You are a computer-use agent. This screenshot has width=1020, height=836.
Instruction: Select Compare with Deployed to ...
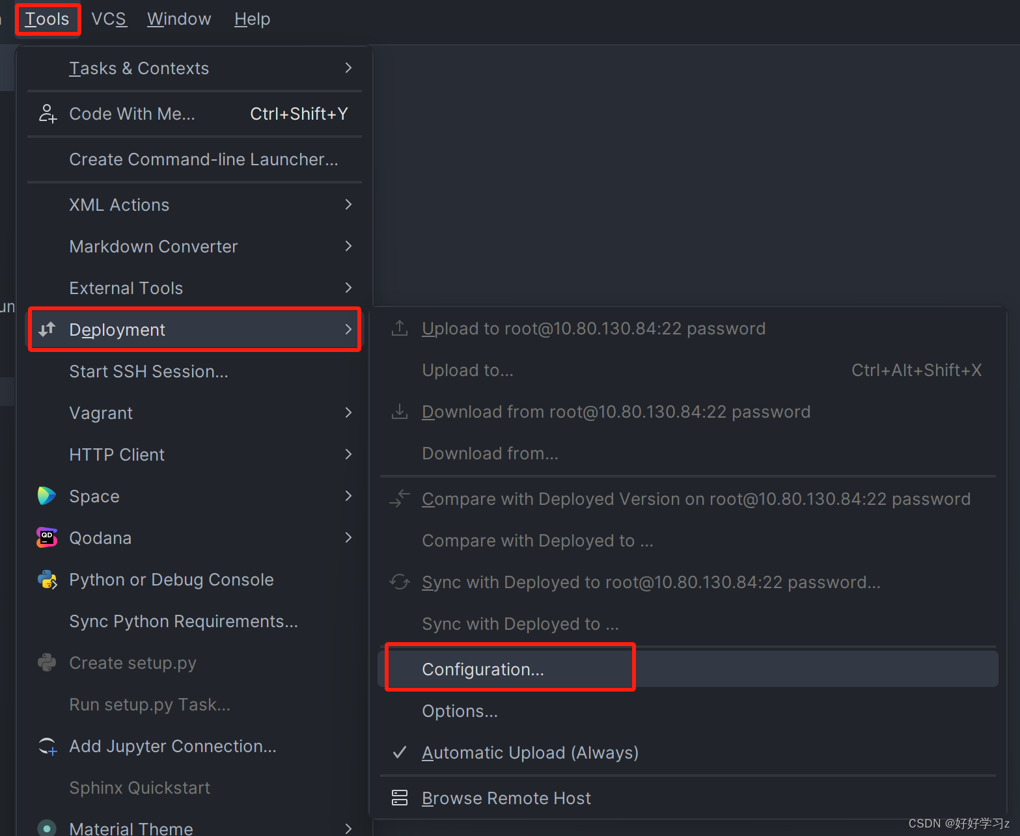click(688, 540)
